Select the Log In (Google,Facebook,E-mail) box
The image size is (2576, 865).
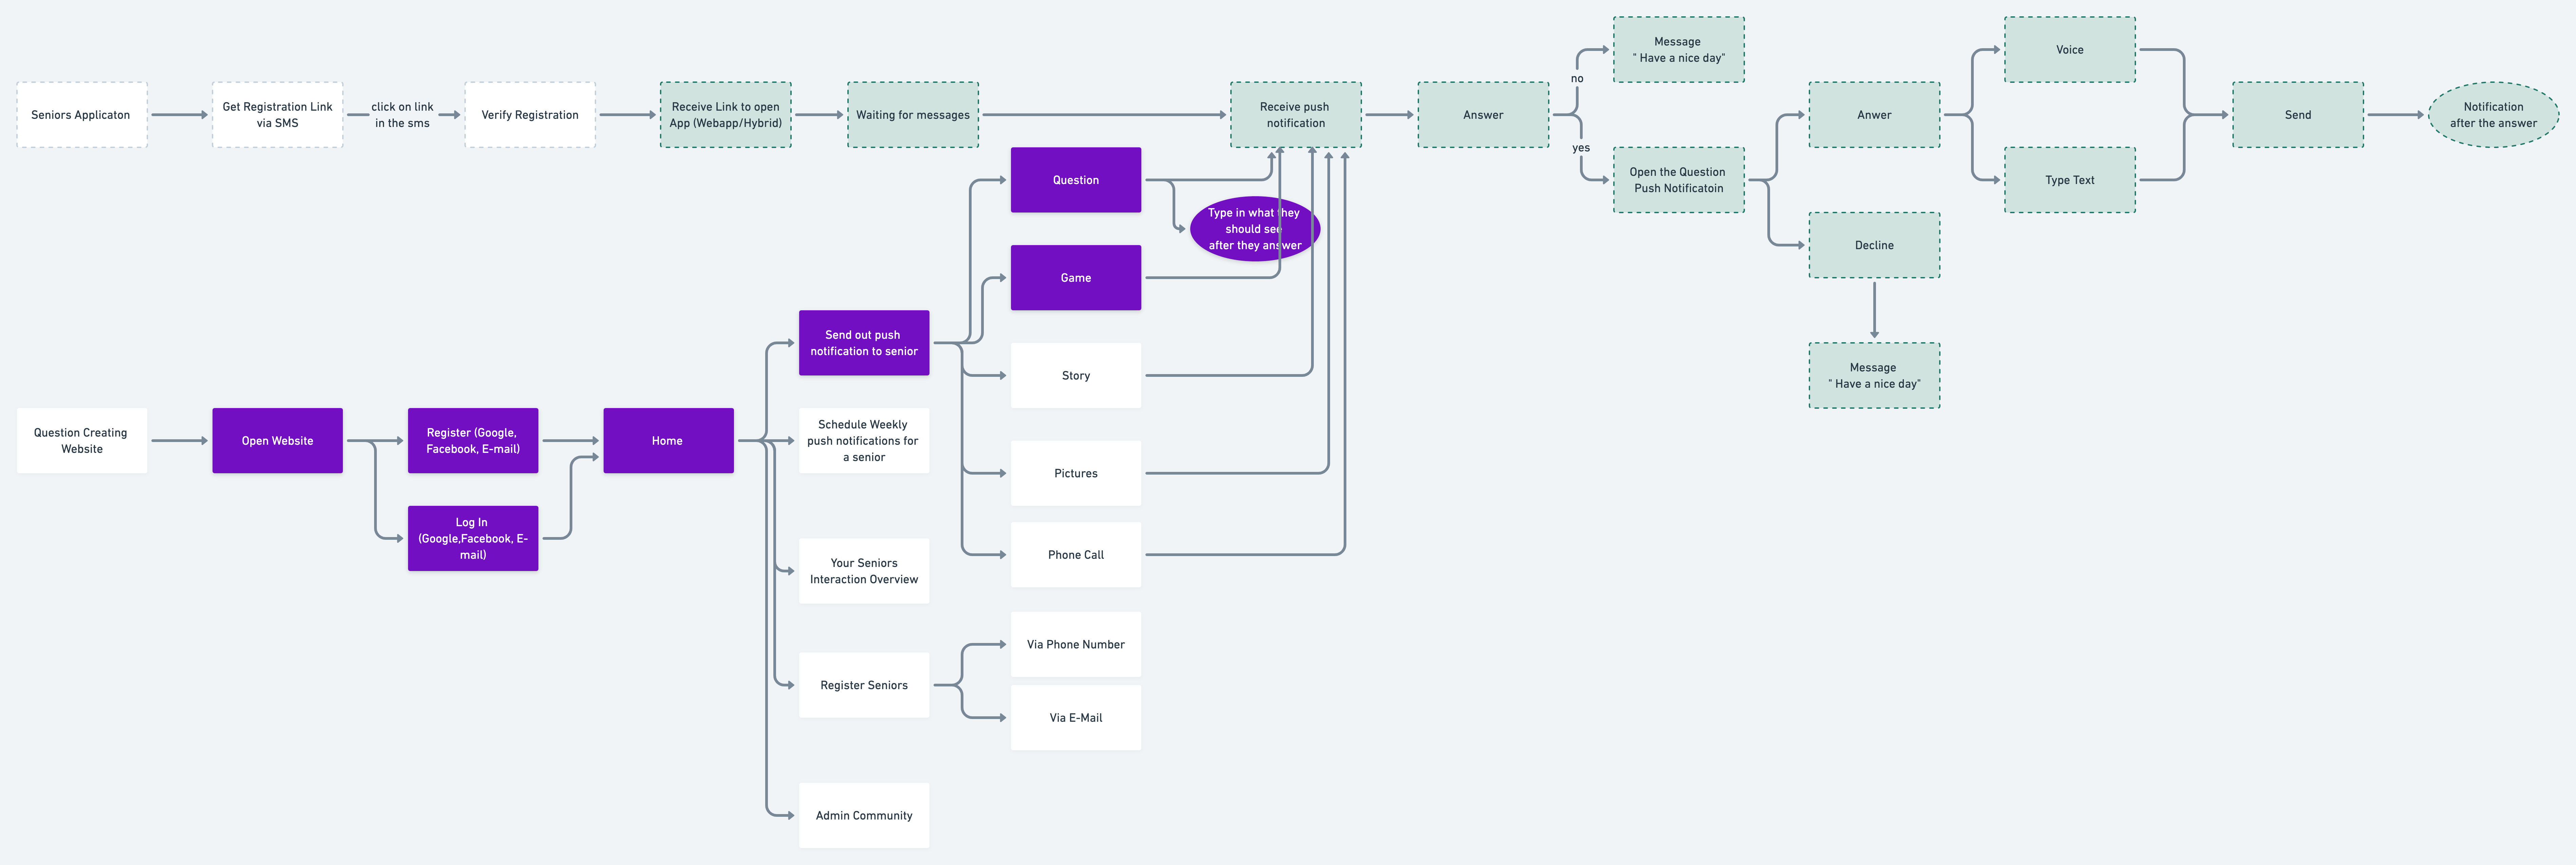coord(473,538)
